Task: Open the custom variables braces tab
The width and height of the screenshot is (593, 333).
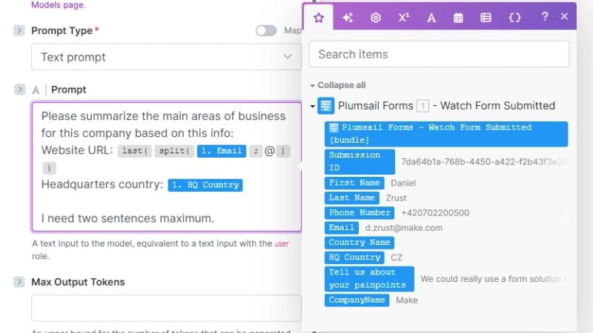Action: (x=514, y=17)
